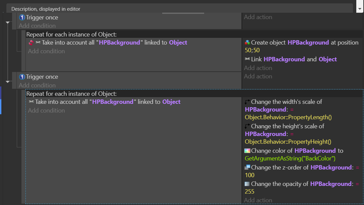Edit the Change the opacity action
This screenshot has height=205, width=364.
[x=302, y=188]
